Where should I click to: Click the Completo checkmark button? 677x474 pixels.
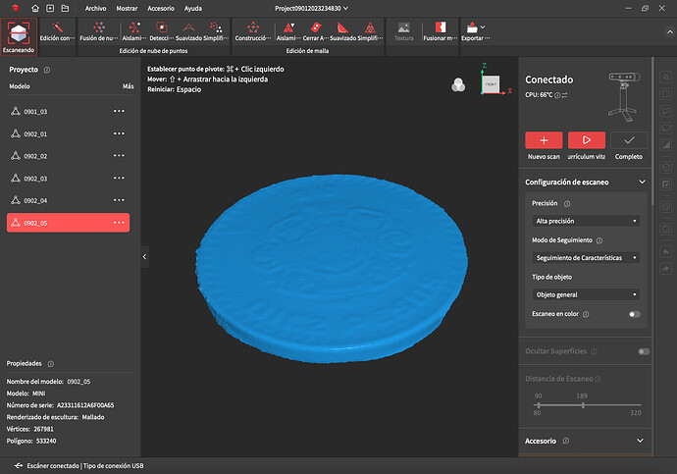629,140
